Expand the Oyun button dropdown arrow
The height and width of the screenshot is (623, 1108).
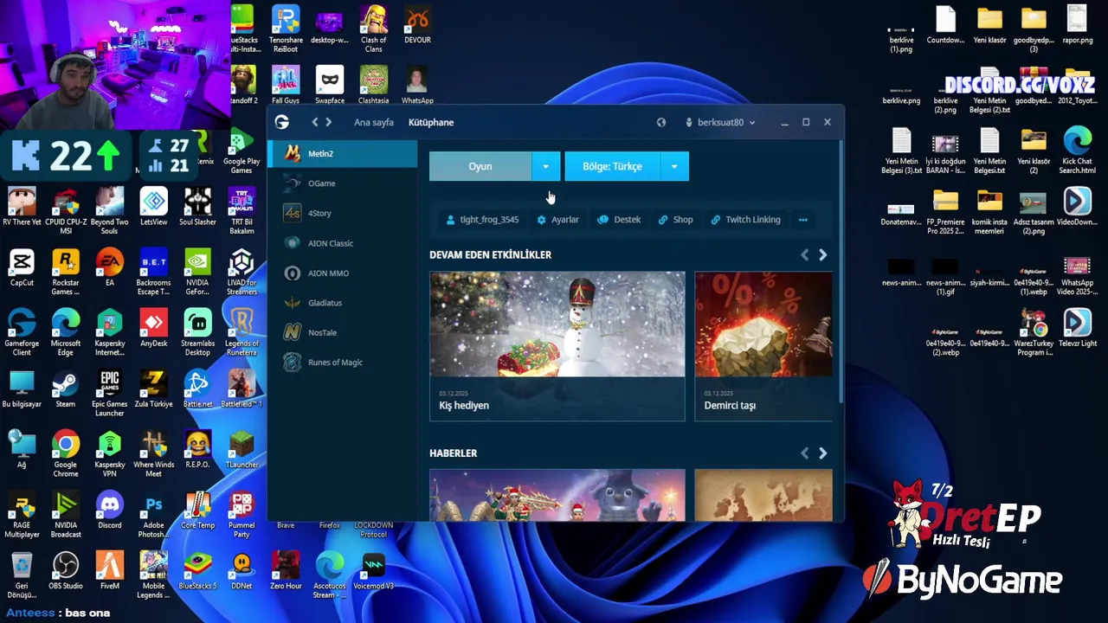pos(545,166)
